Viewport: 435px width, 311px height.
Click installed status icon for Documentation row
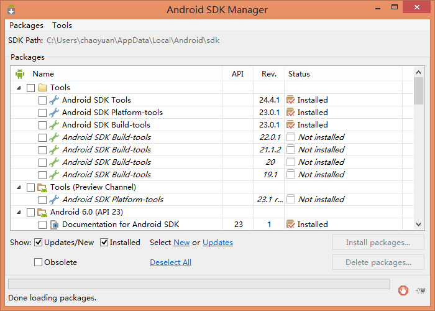tap(290, 224)
